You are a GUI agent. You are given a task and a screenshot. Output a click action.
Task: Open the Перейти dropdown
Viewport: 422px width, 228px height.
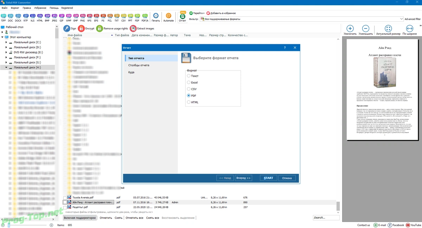click(x=197, y=13)
